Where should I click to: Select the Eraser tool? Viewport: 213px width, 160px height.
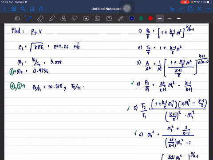[x=40, y=19]
